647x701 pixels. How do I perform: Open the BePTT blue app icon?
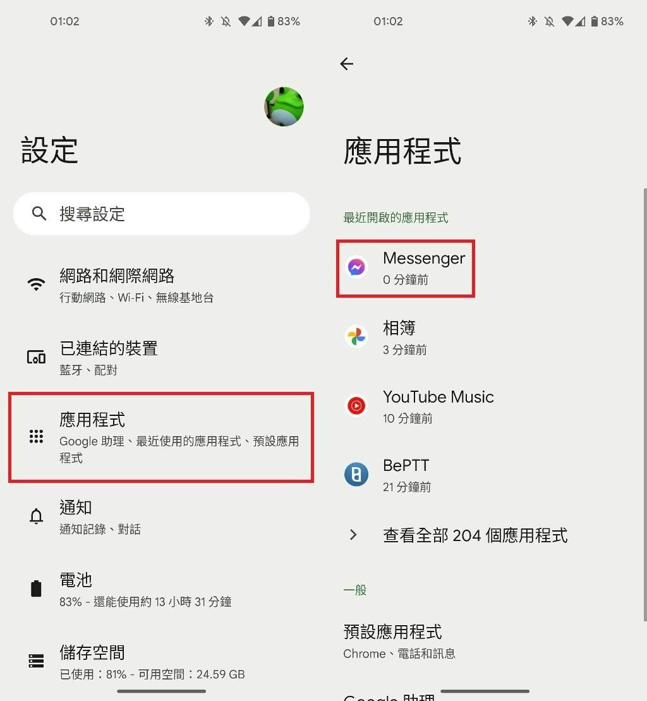[356, 474]
